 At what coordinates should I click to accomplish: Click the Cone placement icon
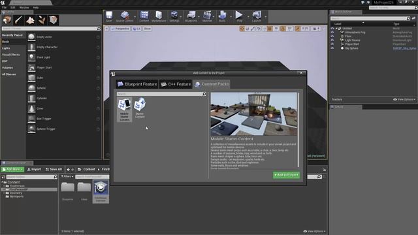pyautogui.click(x=31, y=108)
